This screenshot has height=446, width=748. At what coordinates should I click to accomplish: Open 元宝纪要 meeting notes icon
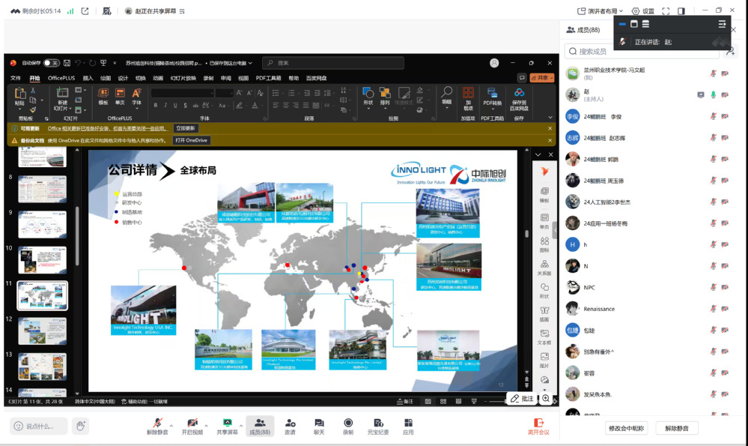(378, 423)
